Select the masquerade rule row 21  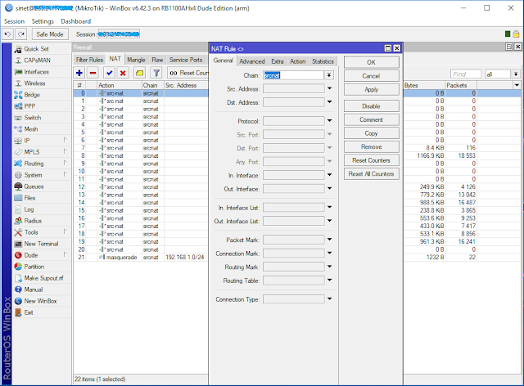(140, 258)
